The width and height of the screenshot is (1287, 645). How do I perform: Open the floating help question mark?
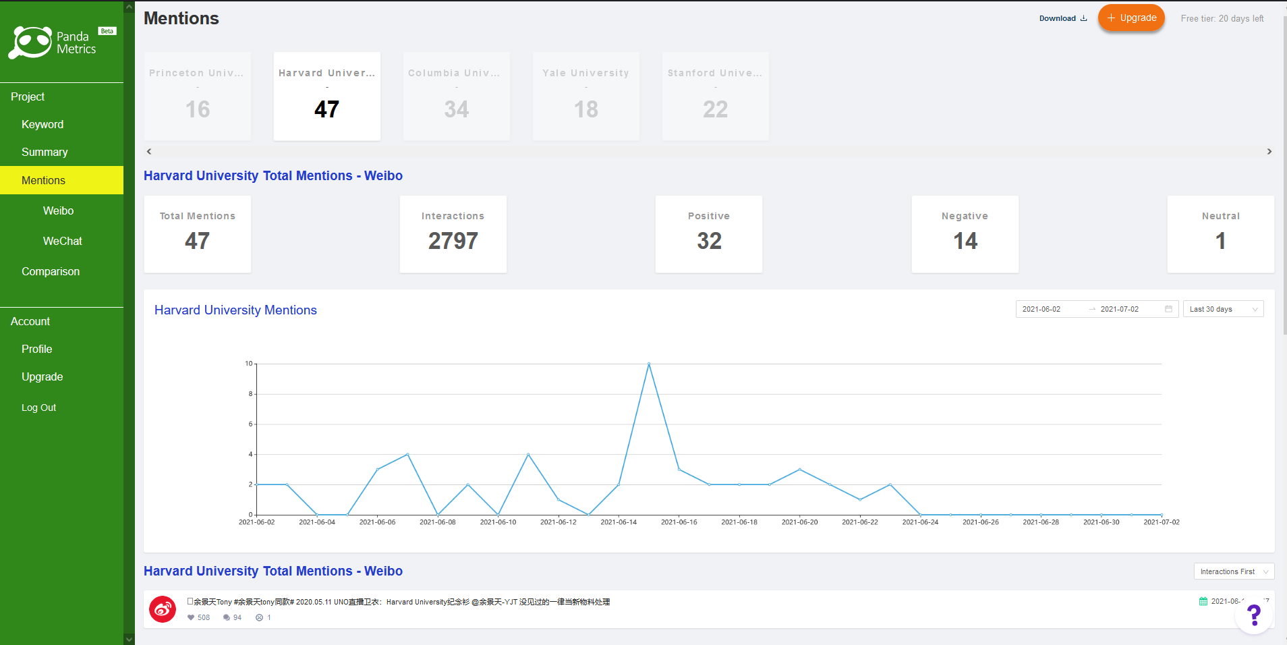click(1253, 615)
